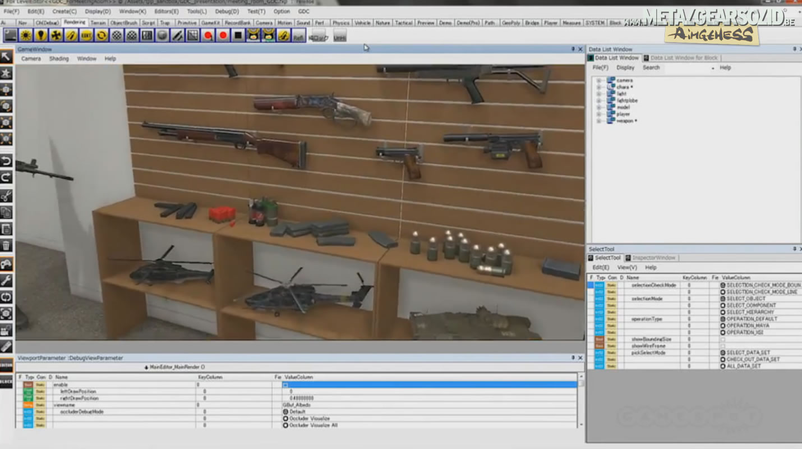
Task: Click Search in Data List Window
Action: (651, 67)
